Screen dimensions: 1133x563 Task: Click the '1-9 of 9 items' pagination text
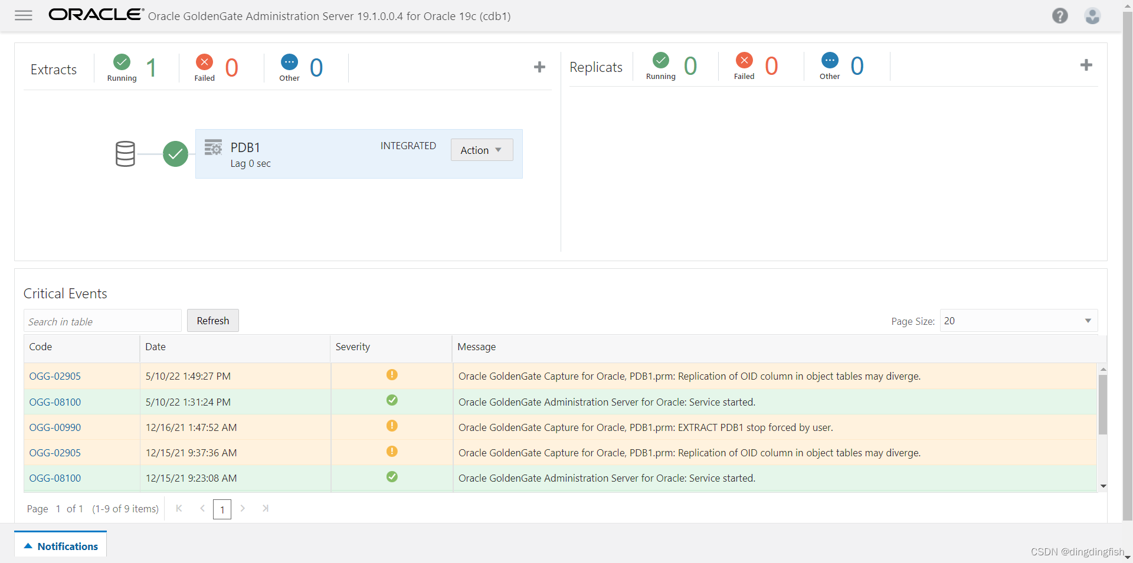[x=125, y=509]
